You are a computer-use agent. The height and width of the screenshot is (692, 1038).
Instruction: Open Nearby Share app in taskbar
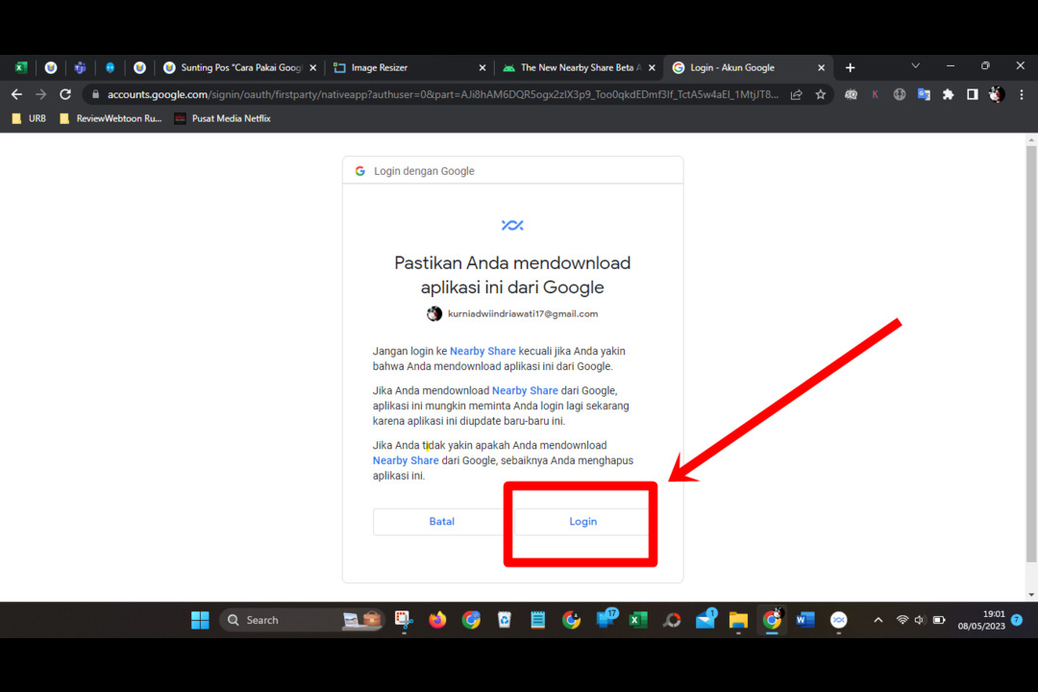[839, 620]
